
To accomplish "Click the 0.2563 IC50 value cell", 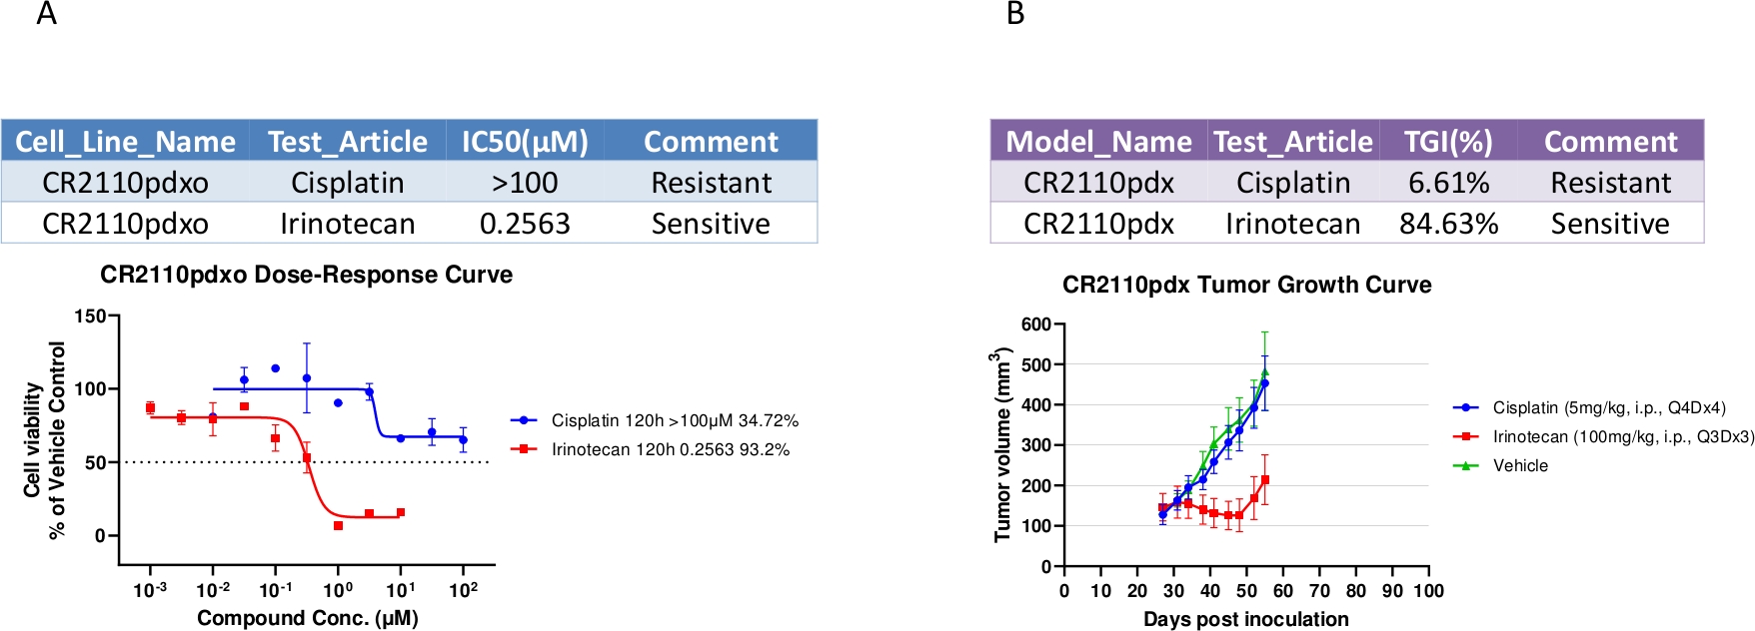I will [525, 224].
